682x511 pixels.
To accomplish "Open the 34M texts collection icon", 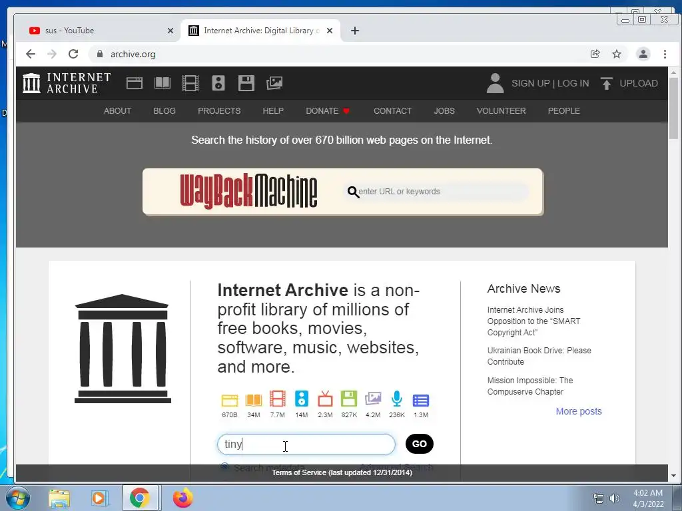I will (254, 400).
